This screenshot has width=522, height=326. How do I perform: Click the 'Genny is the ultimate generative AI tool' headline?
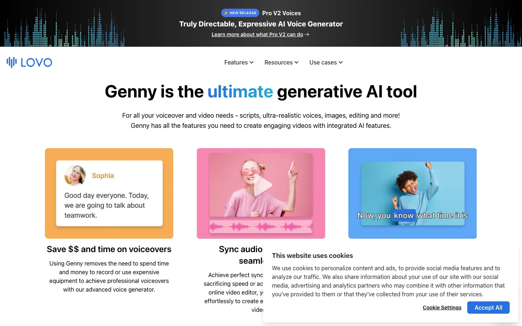click(261, 92)
